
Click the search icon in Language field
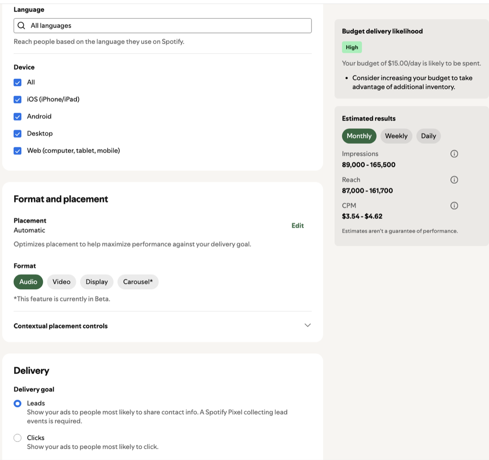[x=21, y=26]
